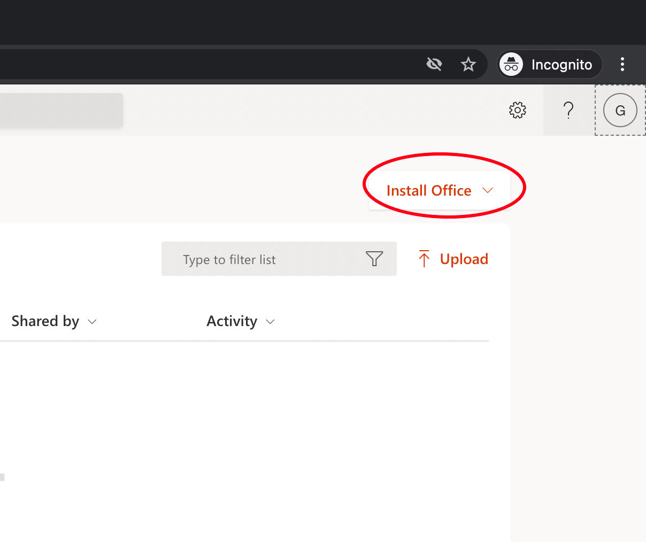646x542 pixels.
Task: Click the Upload button
Action: pos(452,259)
